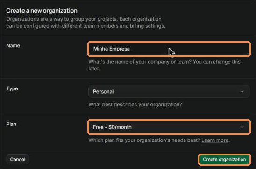
Task: Click the 'Organizations are a way to group' description
Action: coord(86,22)
